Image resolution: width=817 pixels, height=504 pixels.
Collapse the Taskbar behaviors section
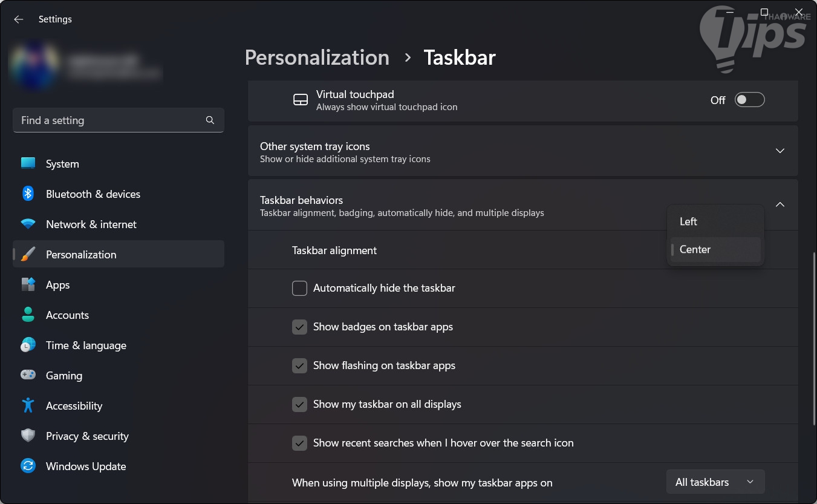780,205
